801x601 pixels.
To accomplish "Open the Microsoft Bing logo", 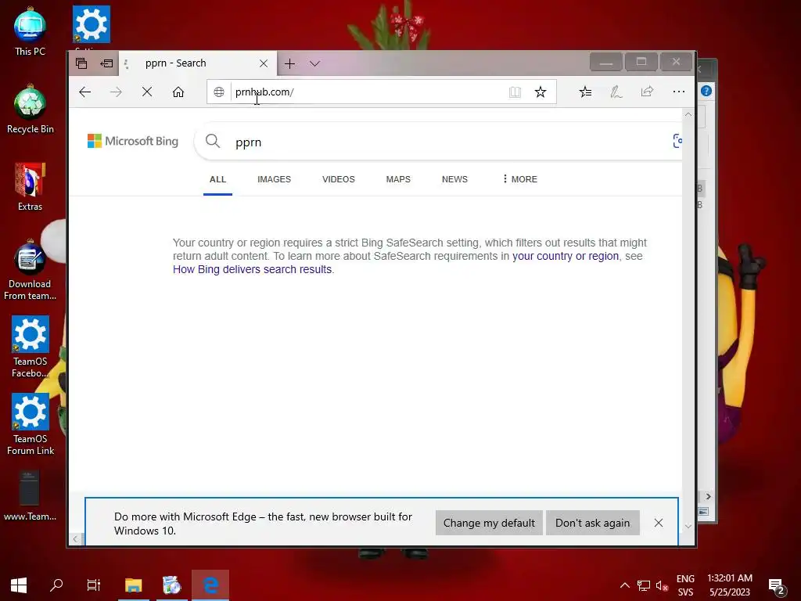I will click(x=133, y=141).
